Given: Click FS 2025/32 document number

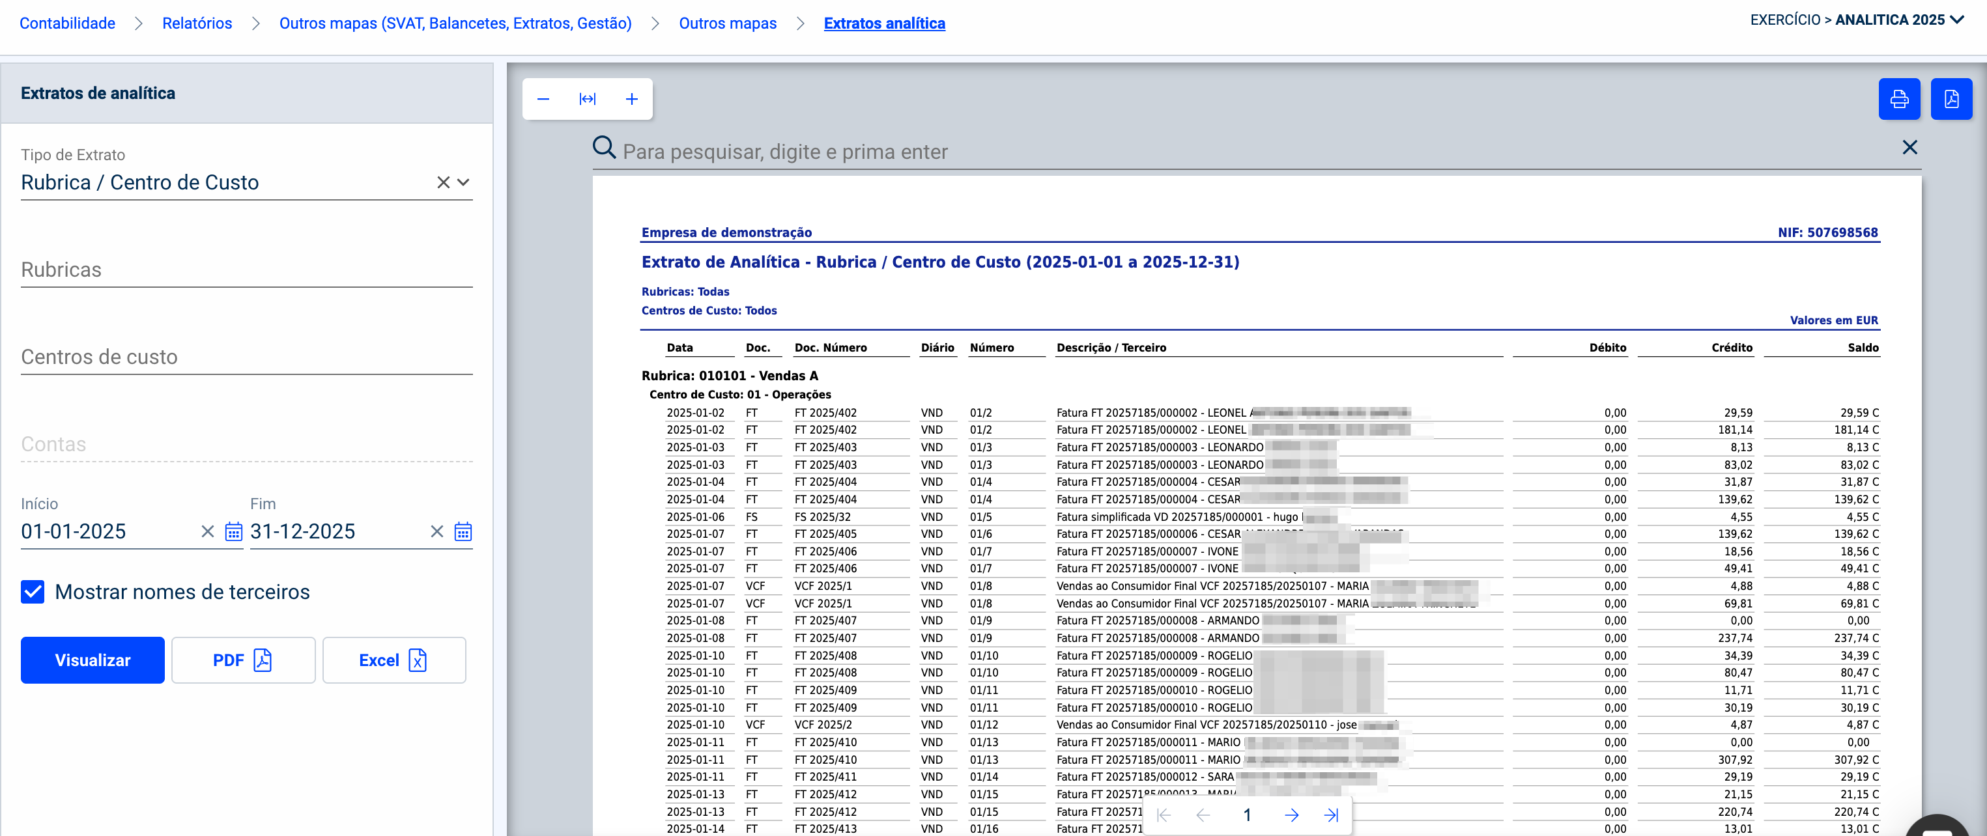Looking at the screenshot, I should click(822, 517).
